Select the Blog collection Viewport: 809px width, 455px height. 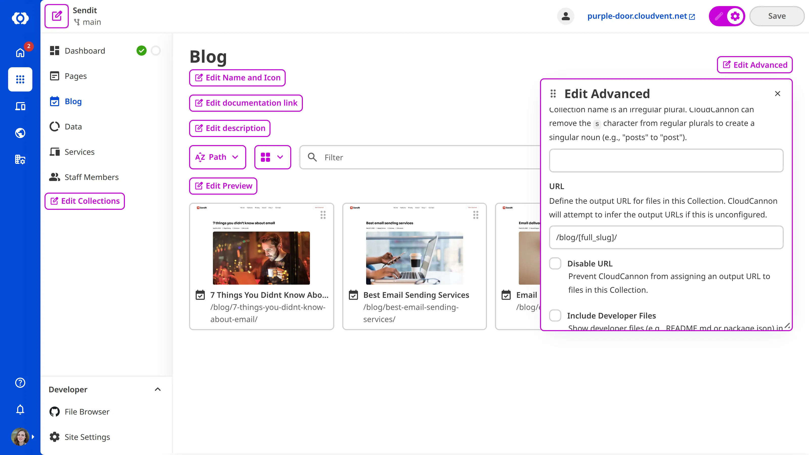73,101
